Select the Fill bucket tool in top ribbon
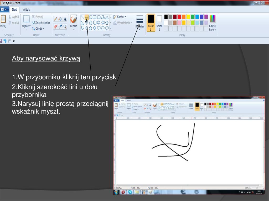This screenshot has height=201, width=269. click(x=60, y=19)
